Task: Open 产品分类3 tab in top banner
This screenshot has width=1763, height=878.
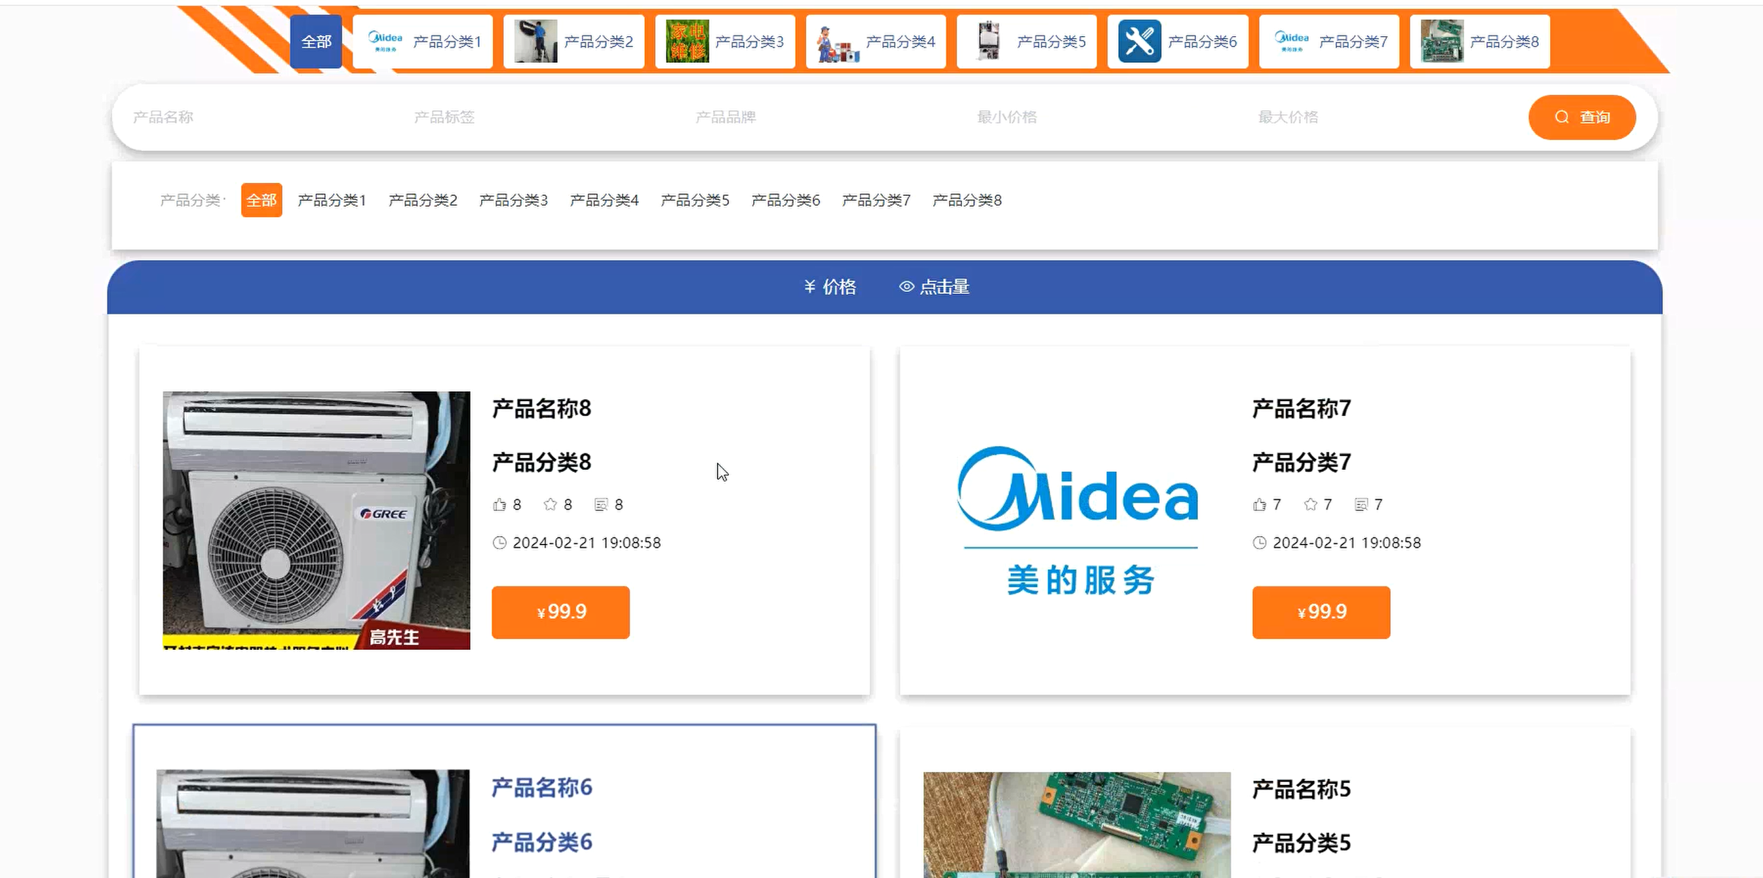Action: pos(725,42)
